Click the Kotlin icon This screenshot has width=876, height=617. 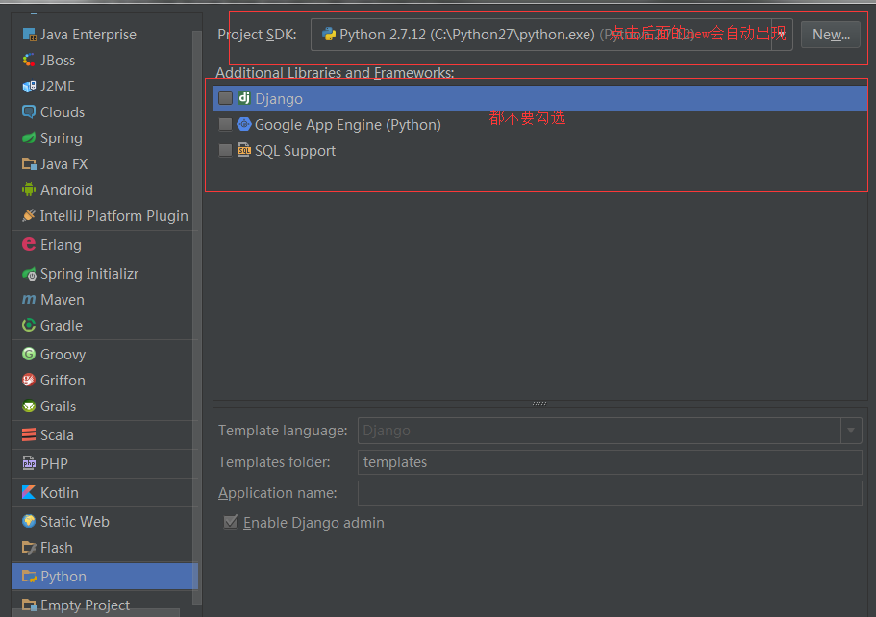point(29,492)
